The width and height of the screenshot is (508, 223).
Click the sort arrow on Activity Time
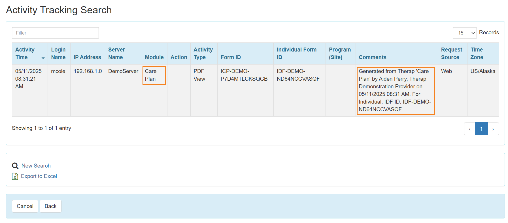43,58
